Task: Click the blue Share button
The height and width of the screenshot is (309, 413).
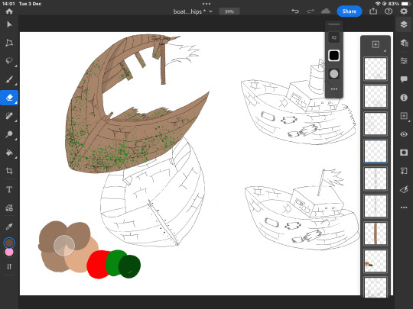Action: (350, 11)
